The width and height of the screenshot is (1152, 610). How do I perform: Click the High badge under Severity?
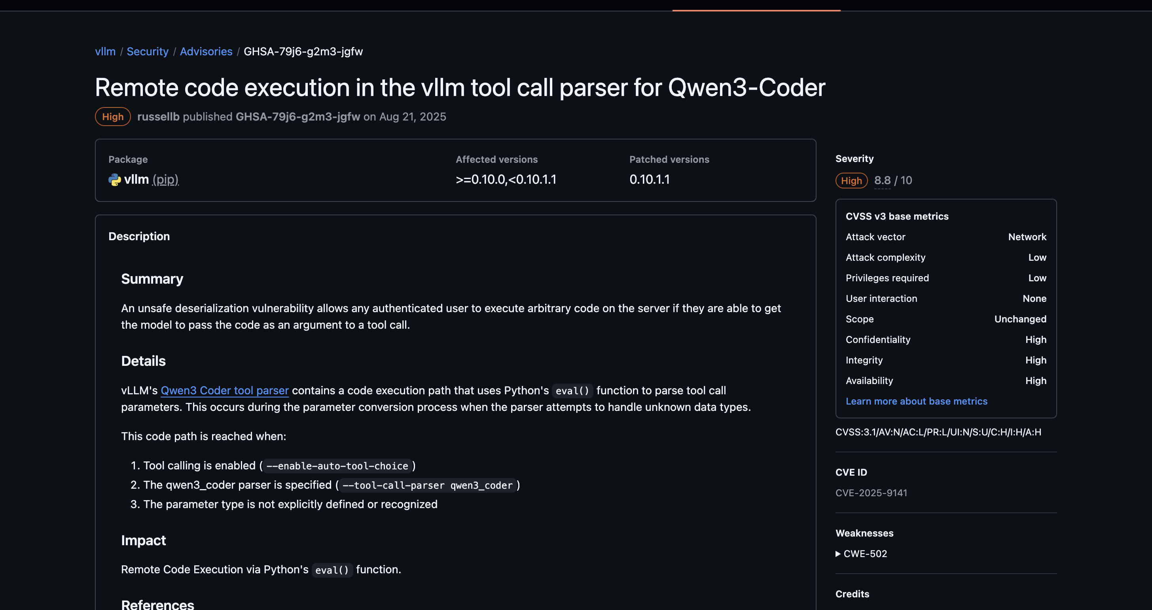851,181
